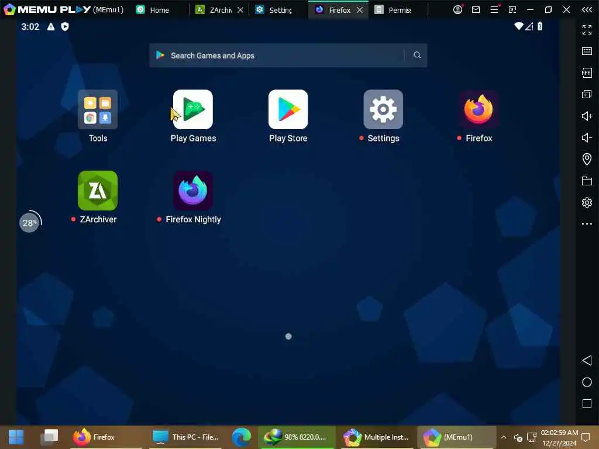Open the keyboard mapping tool

(x=587, y=51)
